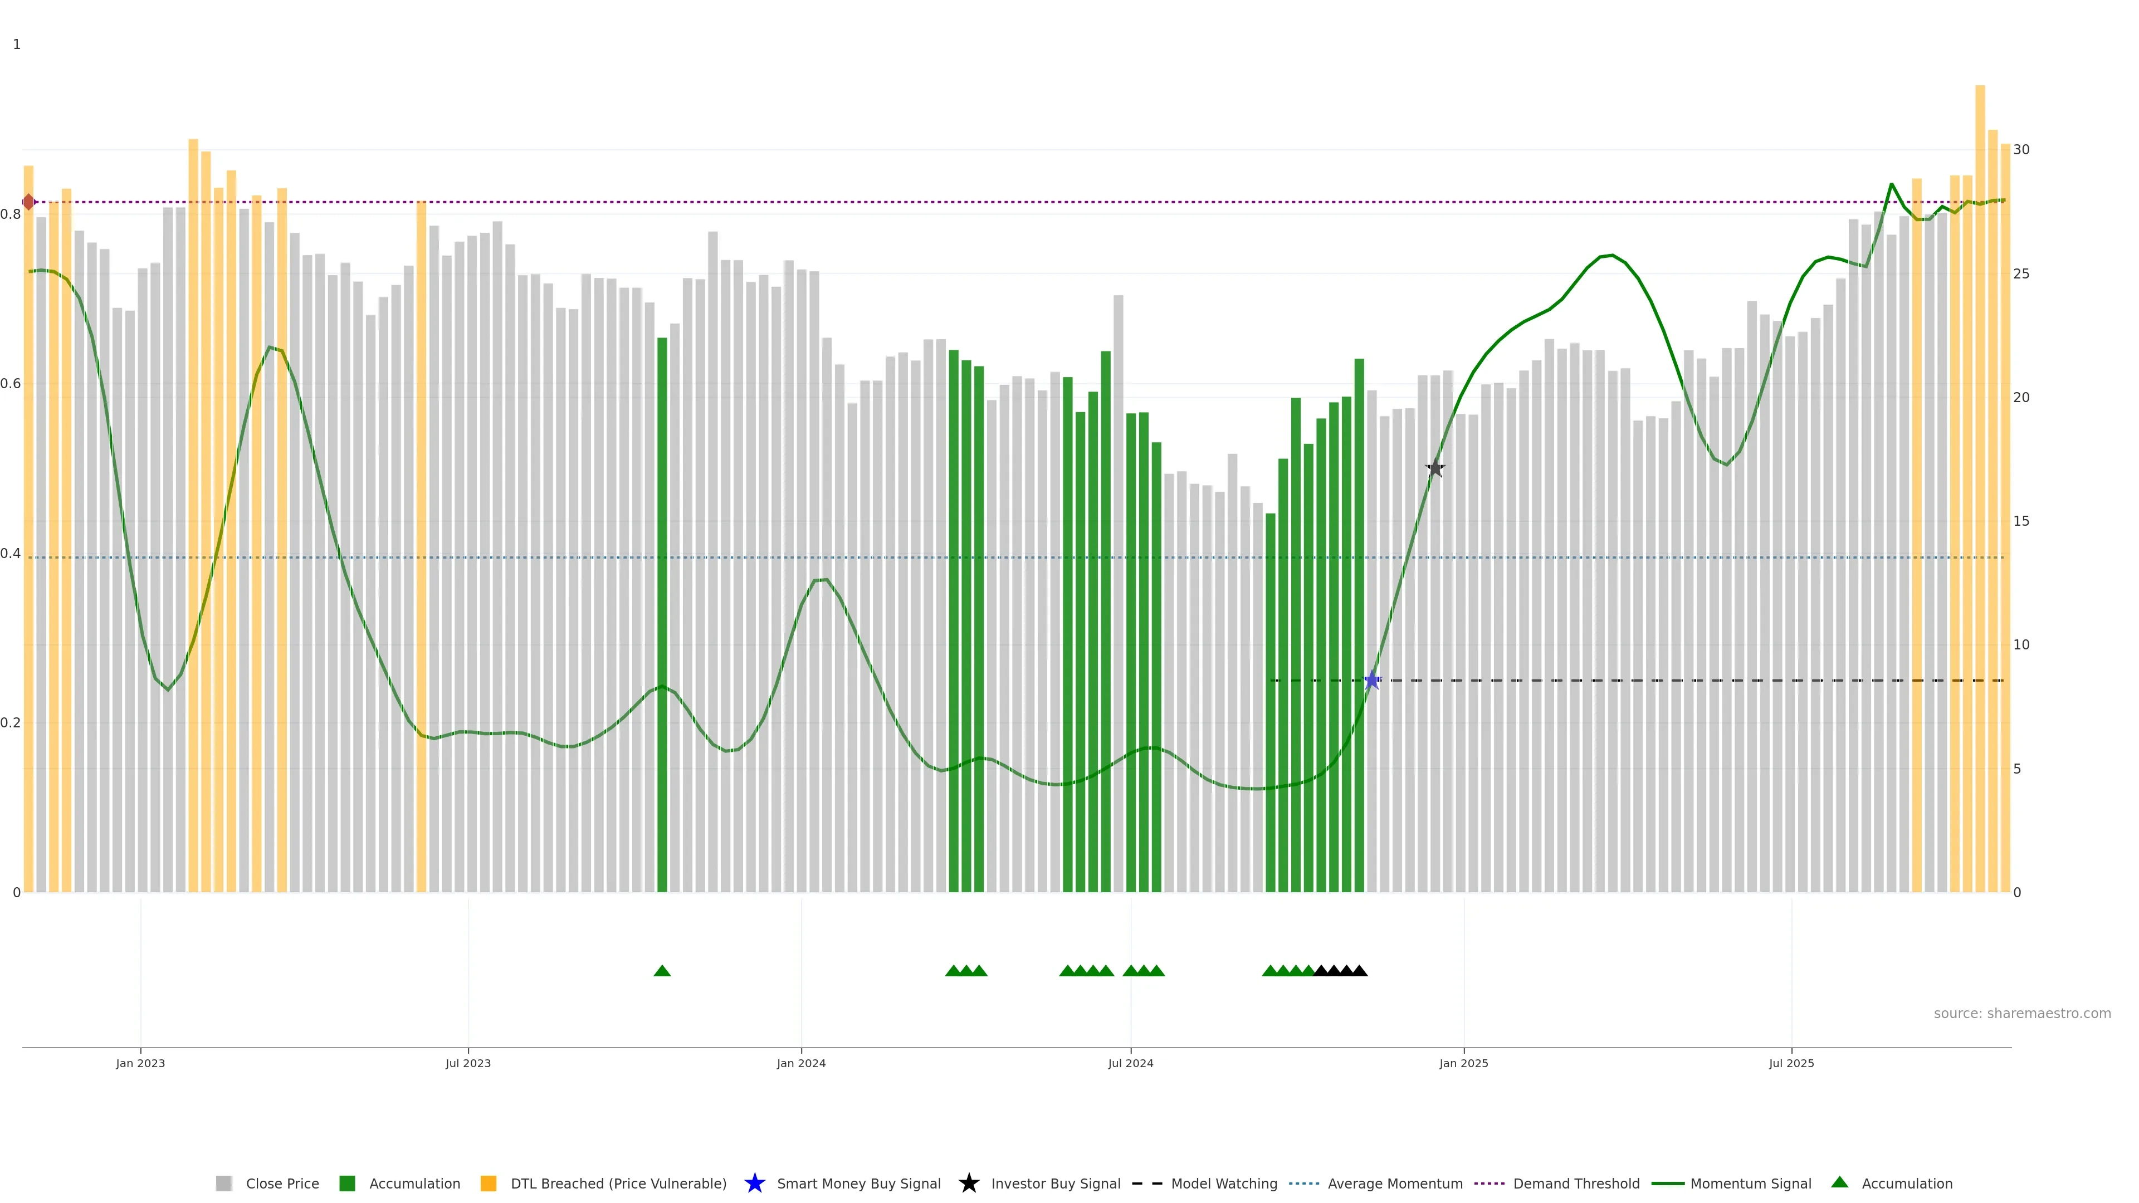Click the Jan 2024 axis label
This screenshot has width=2139, height=1203.
[x=800, y=1064]
